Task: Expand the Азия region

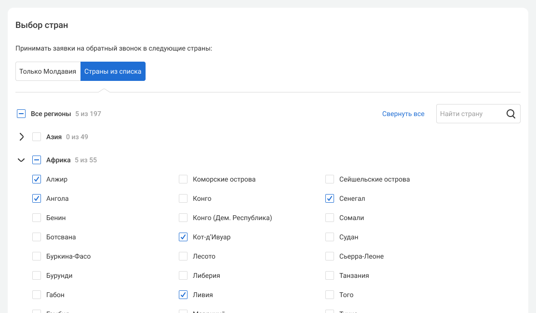Action: (21, 137)
